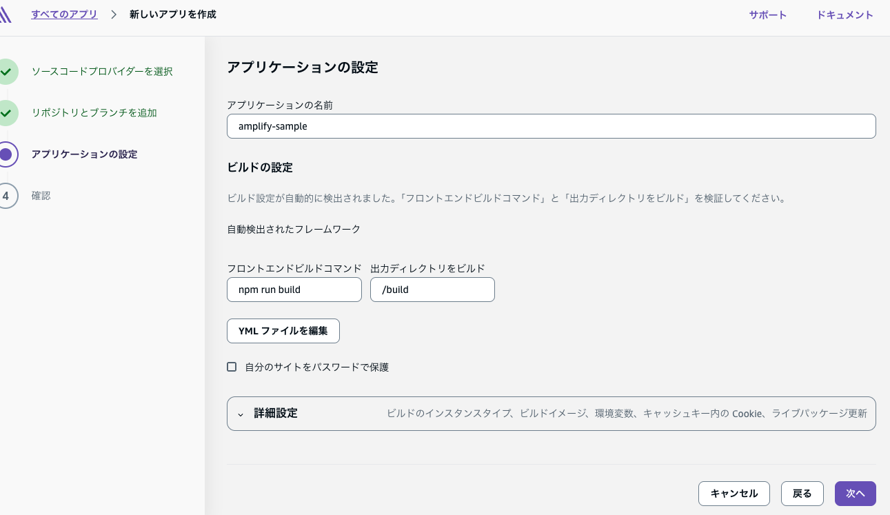
Task: Select ソースコードプロバイダーを選択 step label
Action: point(102,72)
